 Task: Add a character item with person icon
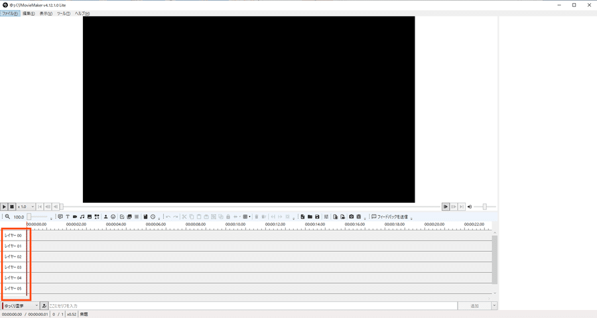click(x=106, y=217)
